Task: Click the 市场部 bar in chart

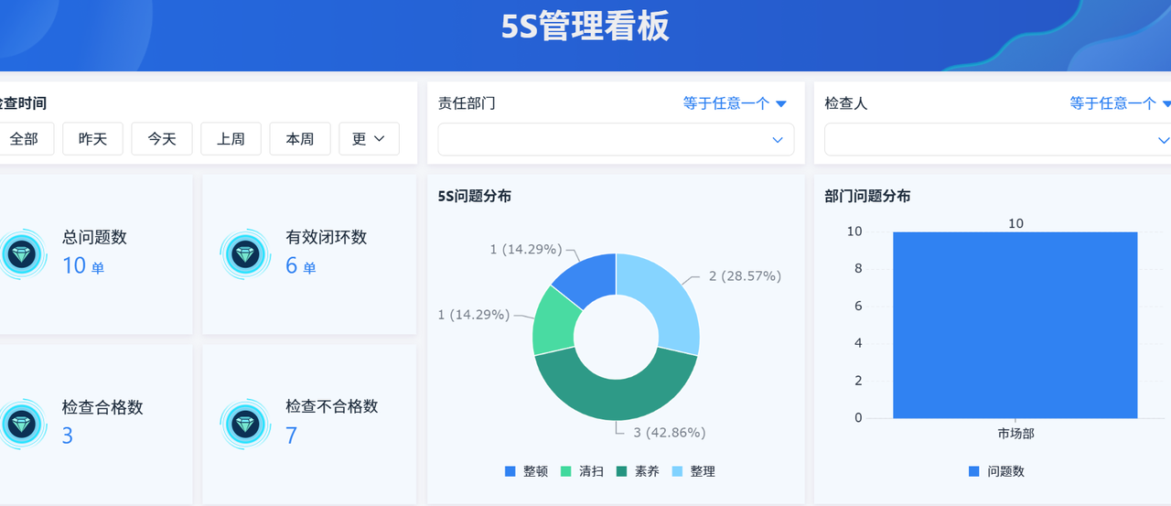Action: tap(1015, 325)
